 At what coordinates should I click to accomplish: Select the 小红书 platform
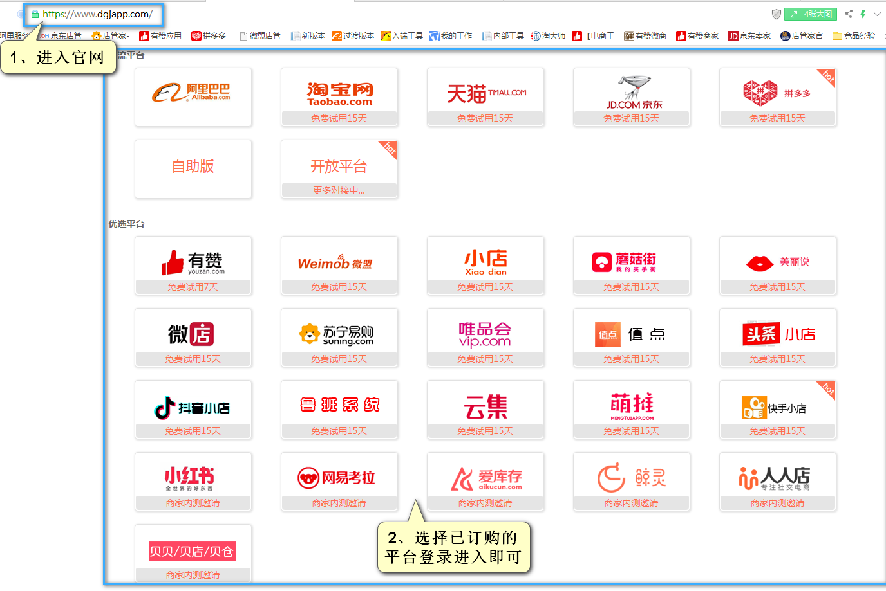(x=193, y=482)
